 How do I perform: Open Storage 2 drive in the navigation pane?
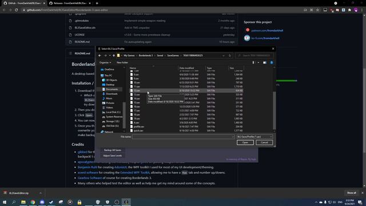pos(110,121)
